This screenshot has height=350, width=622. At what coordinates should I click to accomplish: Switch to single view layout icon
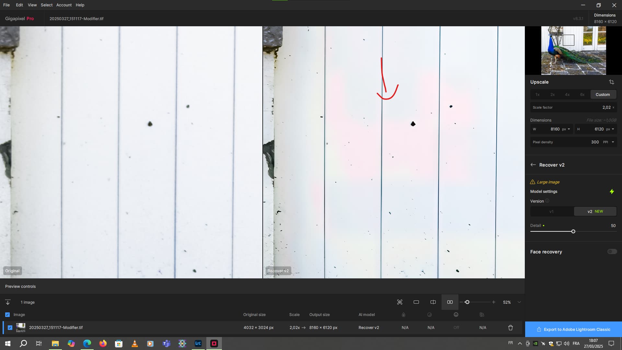tap(416, 302)
